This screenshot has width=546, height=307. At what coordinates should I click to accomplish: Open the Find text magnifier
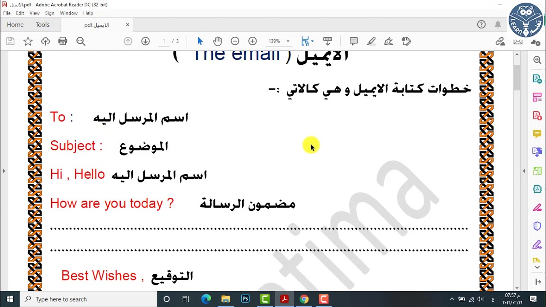point(81,41)
